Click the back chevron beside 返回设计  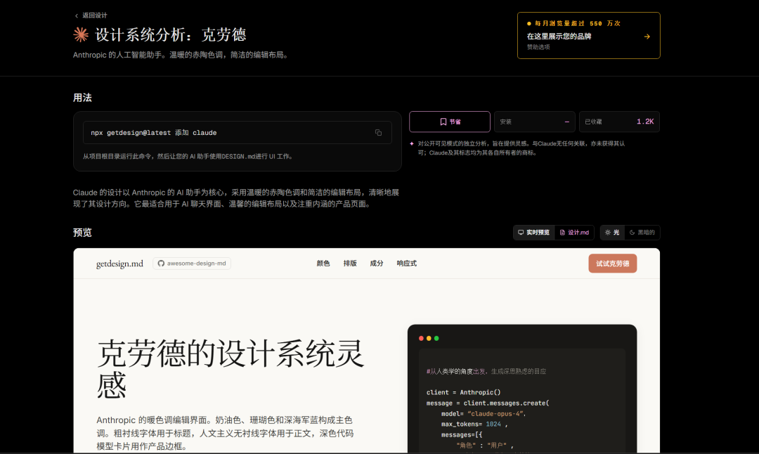tap(77, 16)
